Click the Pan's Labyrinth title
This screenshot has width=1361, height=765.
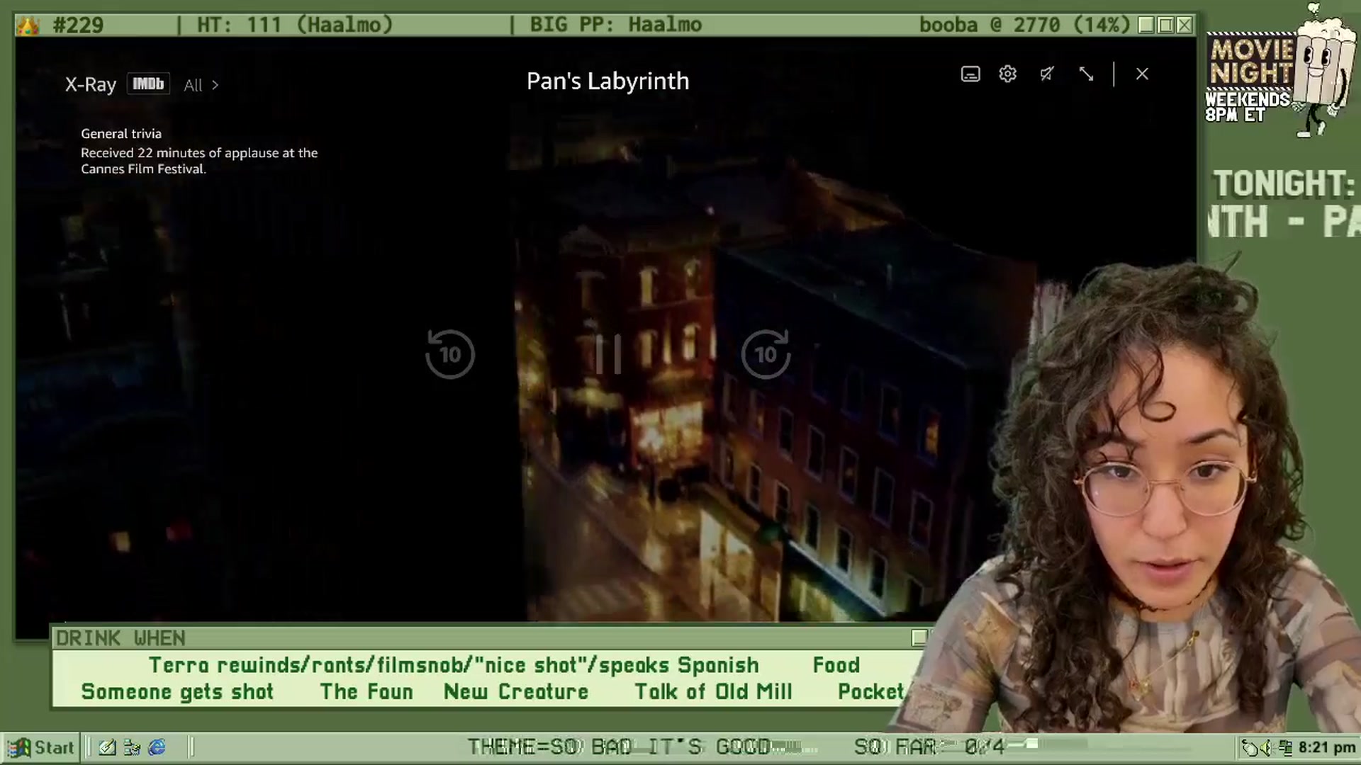coord(607,81)
